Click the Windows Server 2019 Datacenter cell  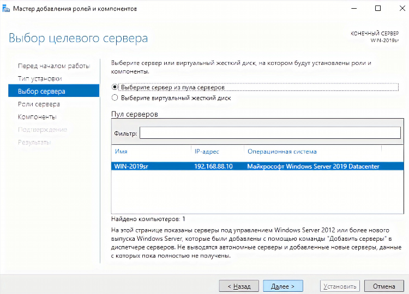click(x=313, y=166)
